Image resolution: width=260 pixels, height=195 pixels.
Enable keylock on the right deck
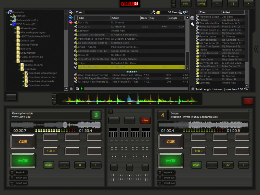160,173
